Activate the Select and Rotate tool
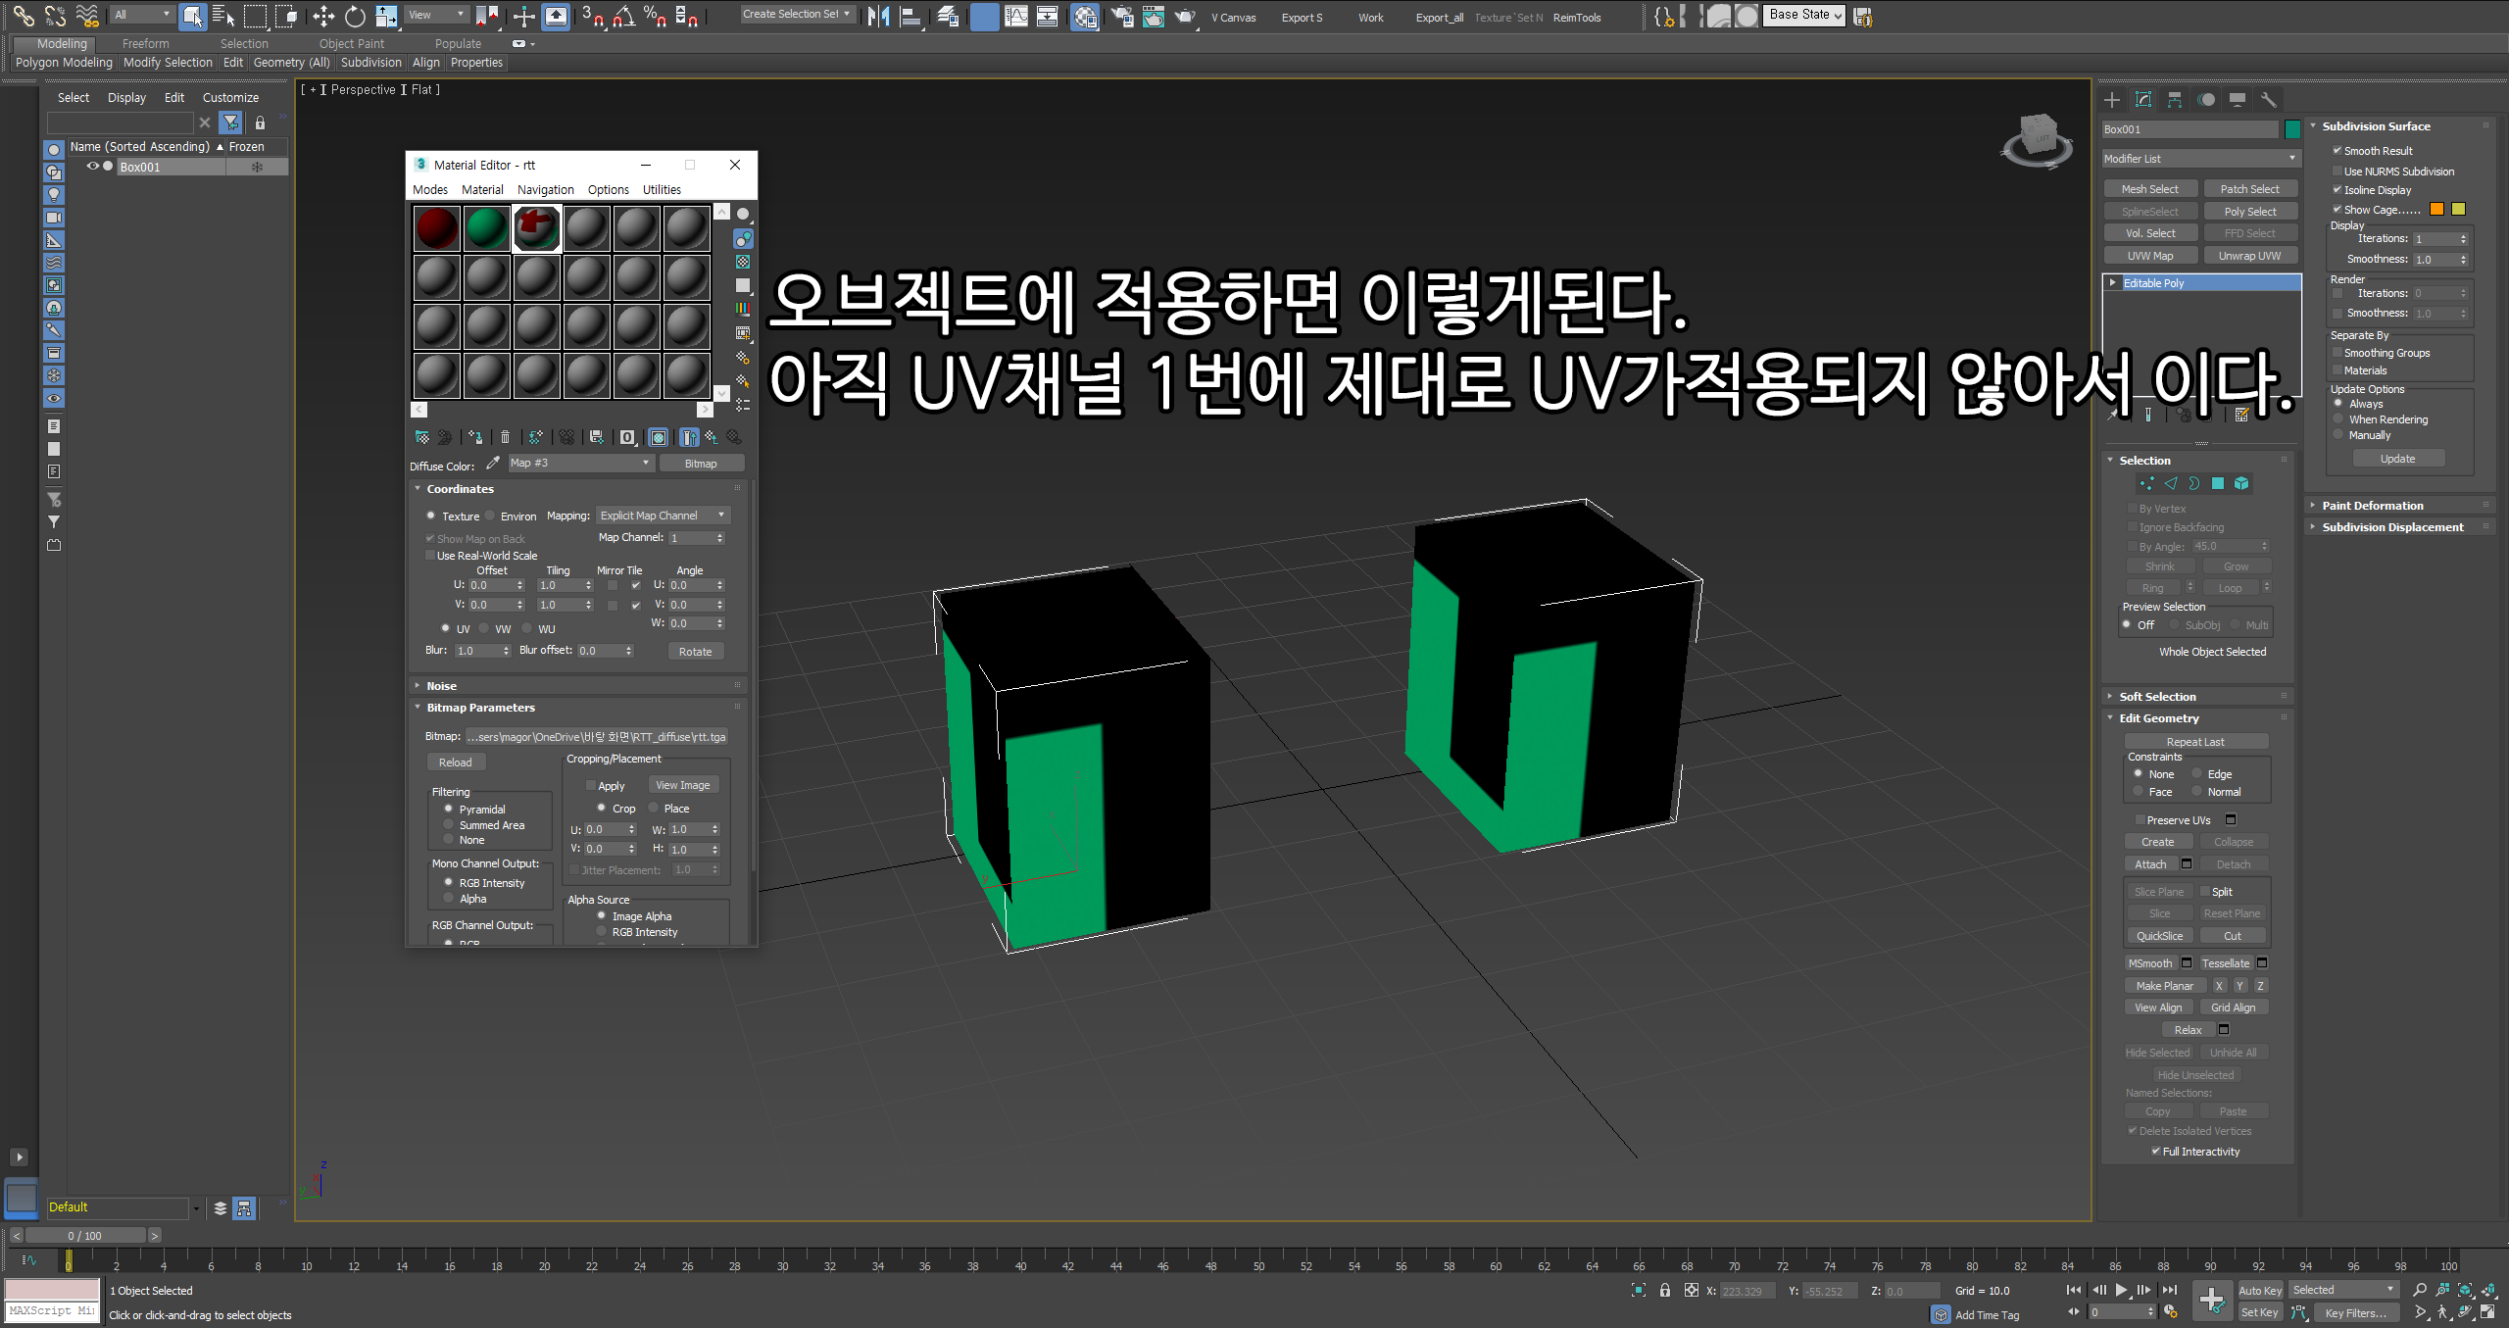Image resolution: width=2509 pixels, height=1328 pixels. [x=355, y=16]
